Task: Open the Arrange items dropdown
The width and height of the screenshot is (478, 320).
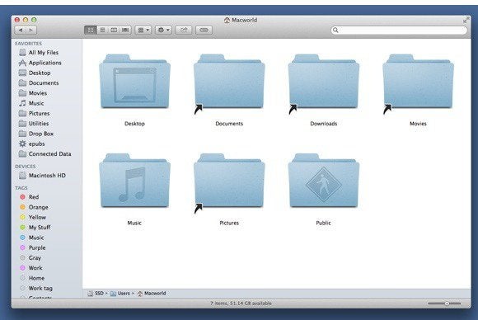Action: click(x=143, y=30)
